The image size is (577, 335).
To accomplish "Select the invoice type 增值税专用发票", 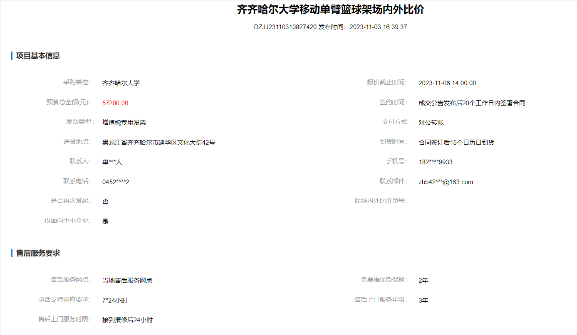I will point(124,123).
